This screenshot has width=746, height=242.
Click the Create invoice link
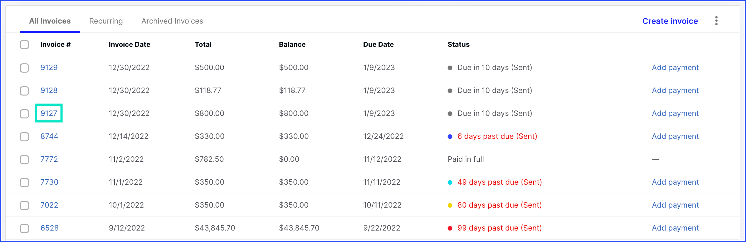[670, 21]
